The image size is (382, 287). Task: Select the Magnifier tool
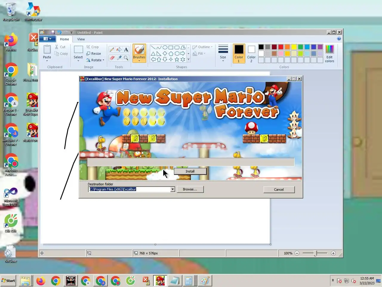click(x=126, y=58)
